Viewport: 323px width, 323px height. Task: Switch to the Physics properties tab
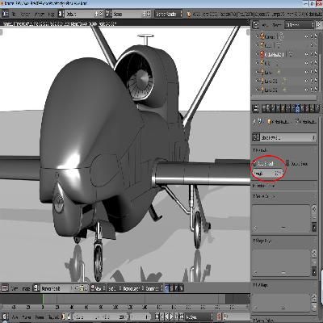[x=317, y=108]
